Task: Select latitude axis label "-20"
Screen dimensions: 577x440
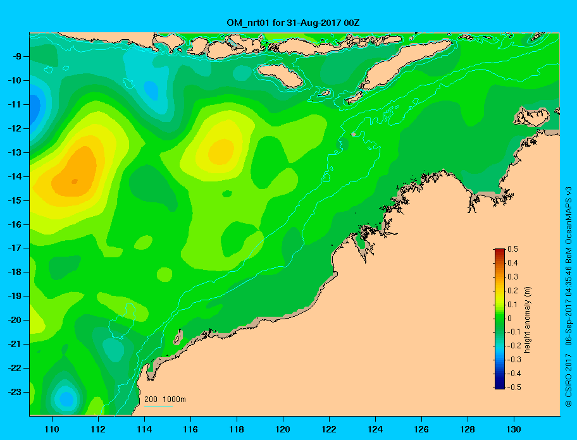Action: coord(15,320)
